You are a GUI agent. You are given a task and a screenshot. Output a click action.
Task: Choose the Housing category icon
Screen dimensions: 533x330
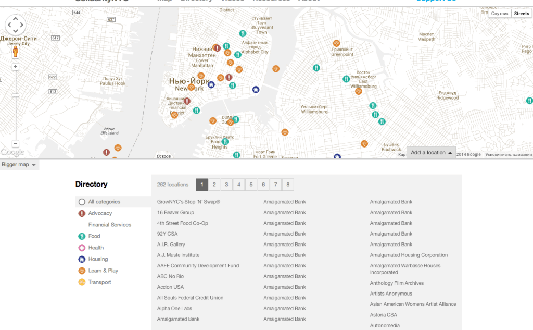82,259
